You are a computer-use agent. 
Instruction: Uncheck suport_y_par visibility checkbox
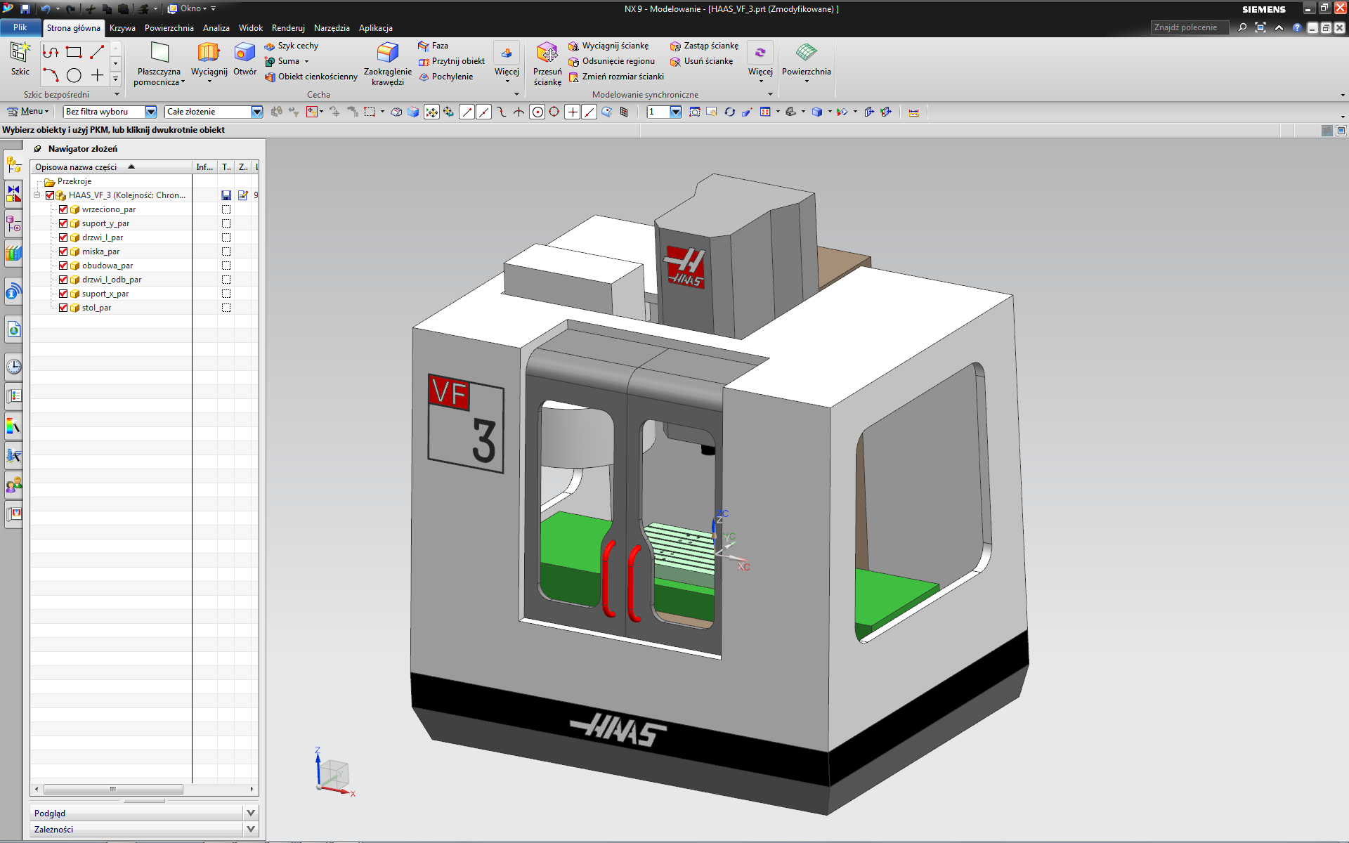[x=63, y=223]
